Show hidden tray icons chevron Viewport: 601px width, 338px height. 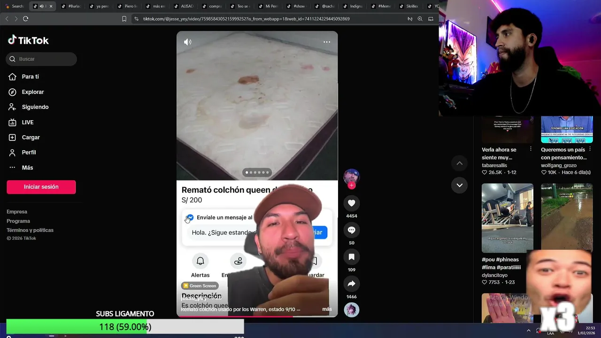(x=529, y=330)
